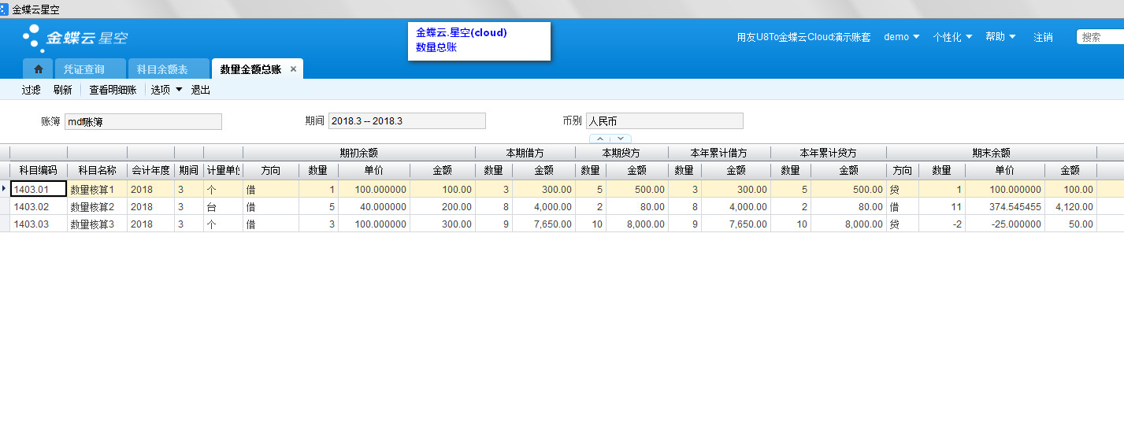The width and height of the screenshot is (1124, 422).
Task: Expand the 帮助 menu
Action: (1000, 37)
